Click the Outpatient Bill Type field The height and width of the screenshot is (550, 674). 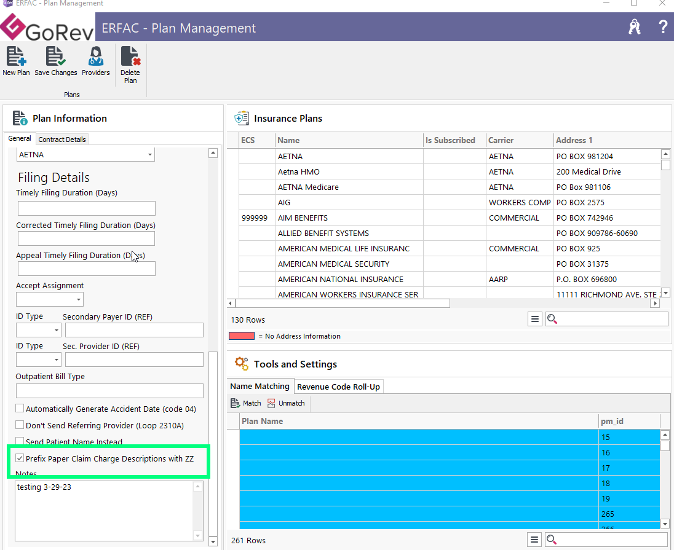tap(109, 391)
